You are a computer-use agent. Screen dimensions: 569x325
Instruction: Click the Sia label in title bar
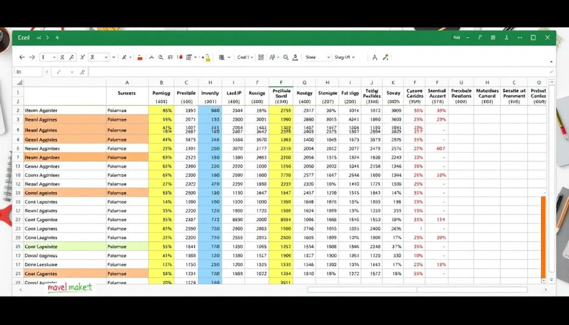coord(457,37)
